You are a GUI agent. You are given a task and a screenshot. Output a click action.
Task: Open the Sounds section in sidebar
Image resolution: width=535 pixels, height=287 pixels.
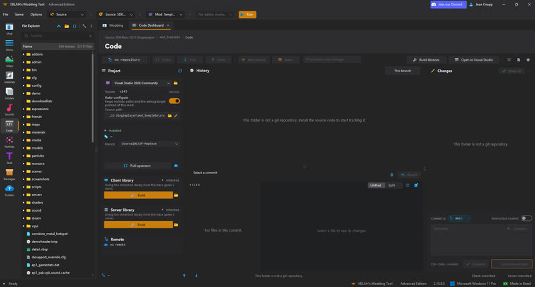[x=9, y=109]
